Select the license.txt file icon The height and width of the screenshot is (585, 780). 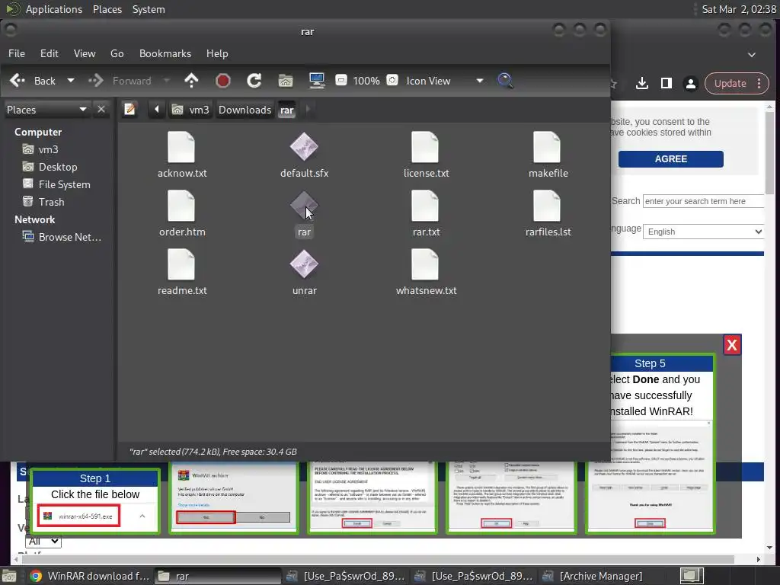[x=425, y=147]
